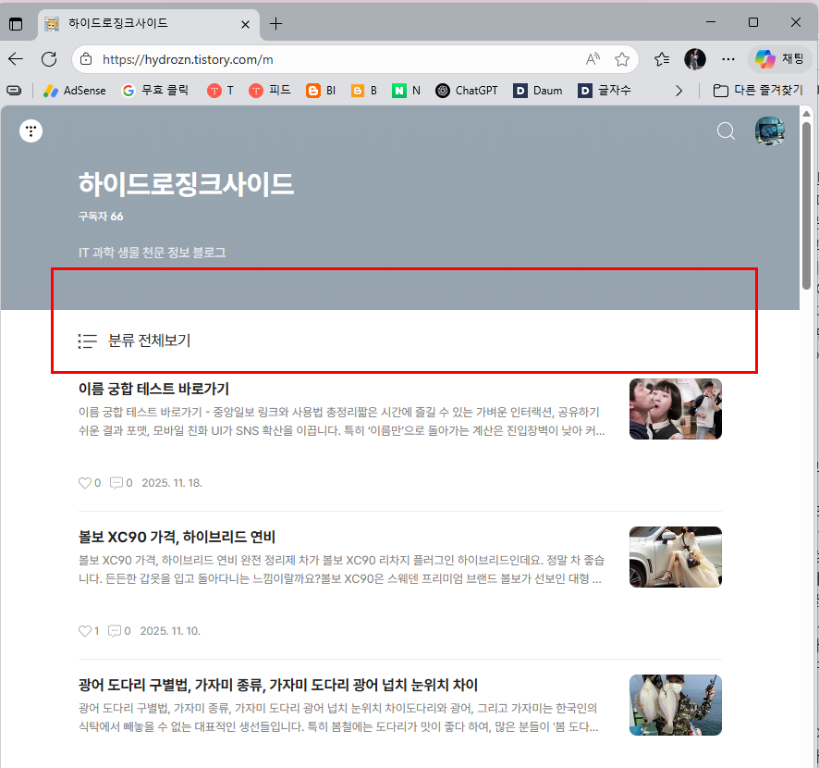
Task: Open the N Naver bookmark
Action: click(406, 91)
